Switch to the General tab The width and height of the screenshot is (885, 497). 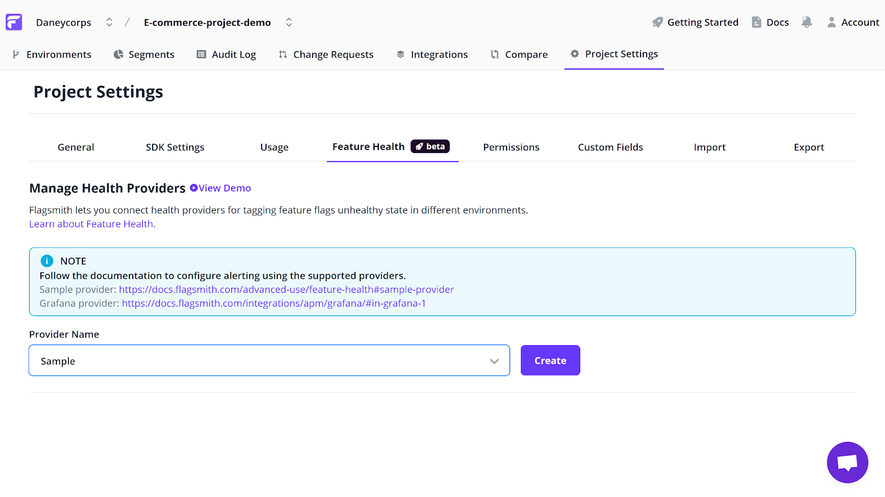click(76, 147)
